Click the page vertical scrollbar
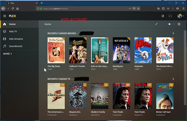Image resolution: width=187 pixels, height=121 pixels. 185,68
